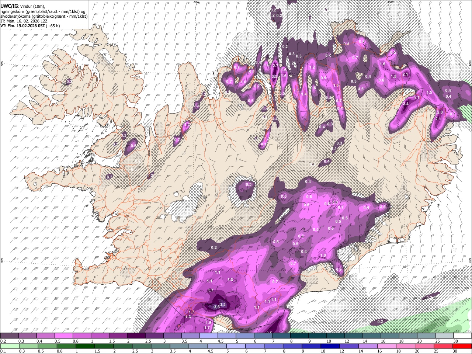Select bright red swatch after 30 on green scale
This screenshot has height=354, width=472.
click(462, 346)
